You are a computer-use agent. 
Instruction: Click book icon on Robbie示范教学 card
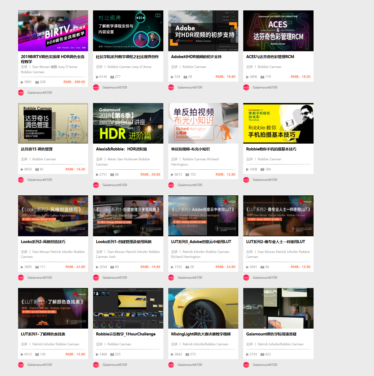click(x=112, y=355)
